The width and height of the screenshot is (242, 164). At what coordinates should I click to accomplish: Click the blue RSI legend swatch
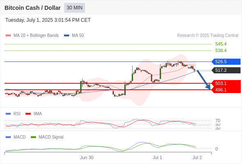(8, 114)
